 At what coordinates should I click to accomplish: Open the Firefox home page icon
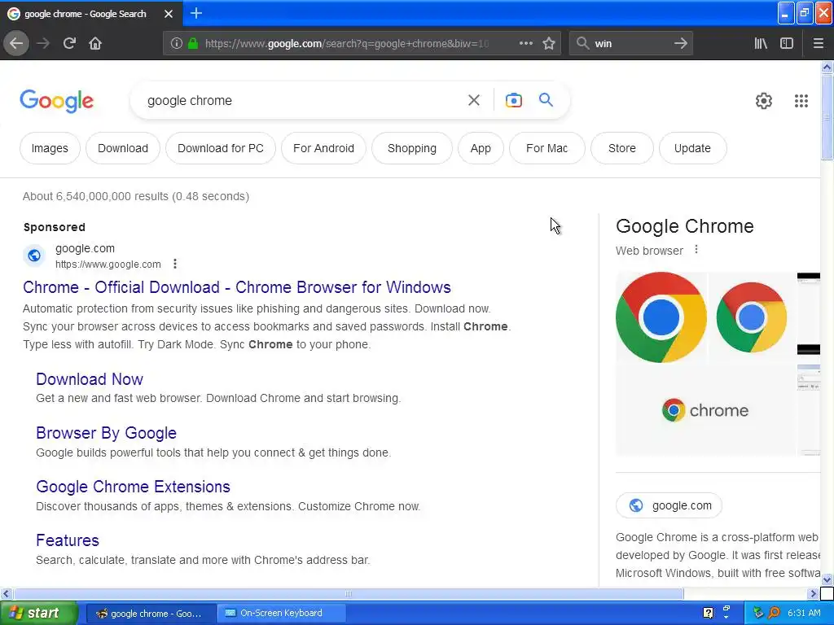95,44
